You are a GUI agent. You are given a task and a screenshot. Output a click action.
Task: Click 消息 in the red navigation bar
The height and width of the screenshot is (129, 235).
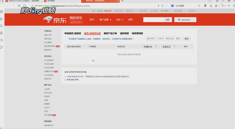[130, 19]
